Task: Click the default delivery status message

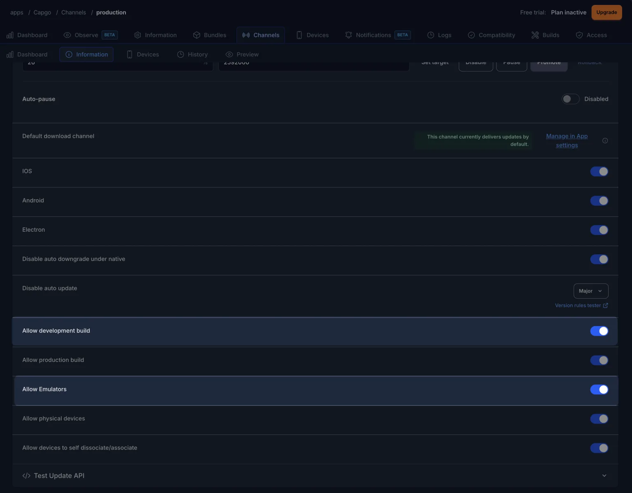Action: point(474,141)
